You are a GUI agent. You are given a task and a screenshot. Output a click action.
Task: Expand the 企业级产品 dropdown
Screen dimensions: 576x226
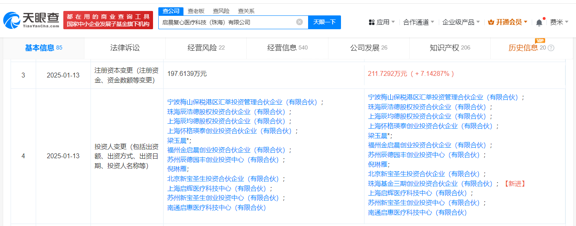(x=461, y=22)
